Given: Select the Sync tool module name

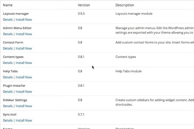Looking at the screenshot, I should 10,114.
